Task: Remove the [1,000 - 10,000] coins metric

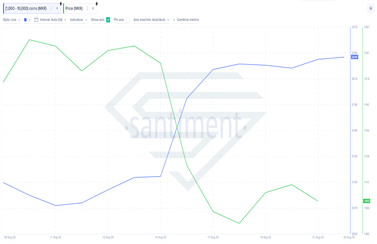Action: (57, 8)
